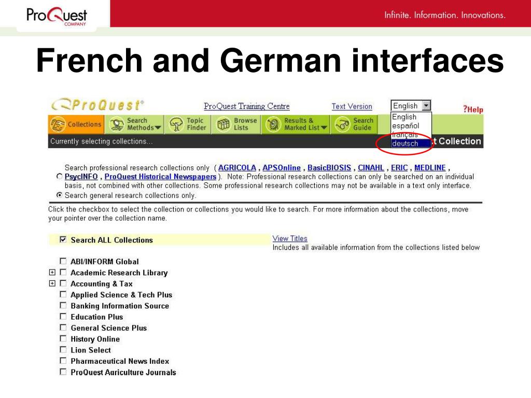
Task: Check the History Online checkbox
Action: pos(63,338)
